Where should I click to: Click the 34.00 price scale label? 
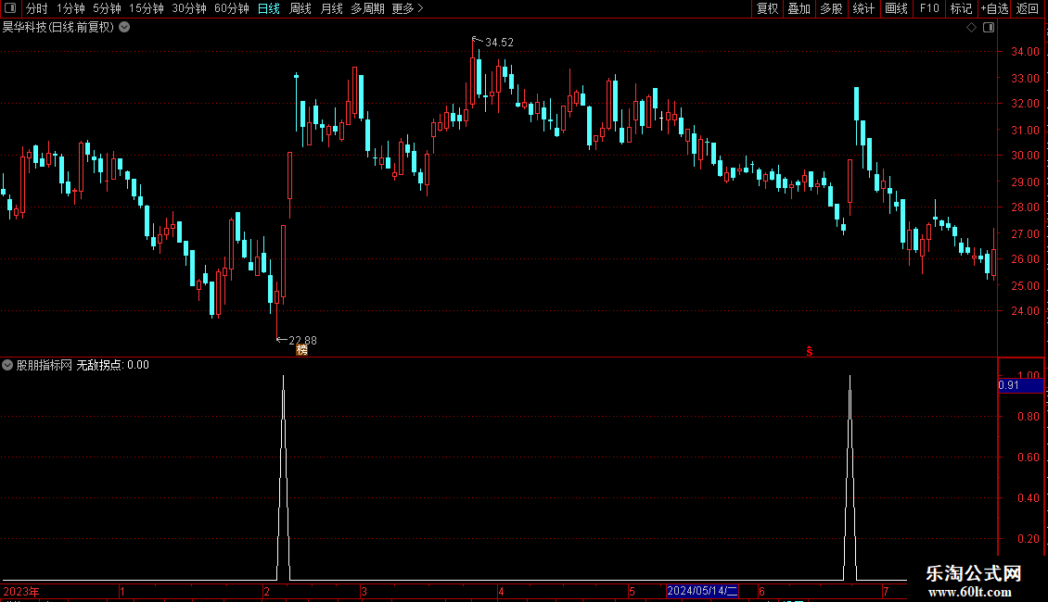[1025, 51]
